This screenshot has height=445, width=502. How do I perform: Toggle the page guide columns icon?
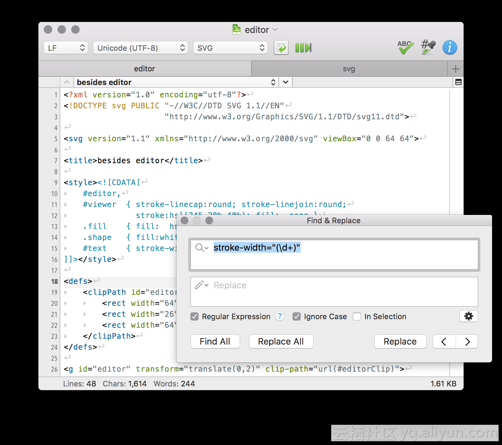pos(303,48)
